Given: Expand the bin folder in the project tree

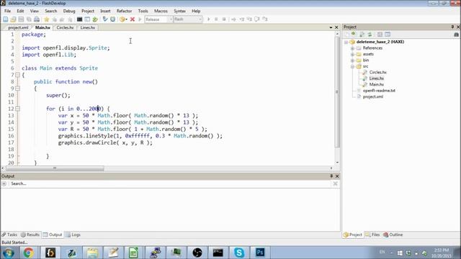Looking at the screenshot, I should pos(352,60).
